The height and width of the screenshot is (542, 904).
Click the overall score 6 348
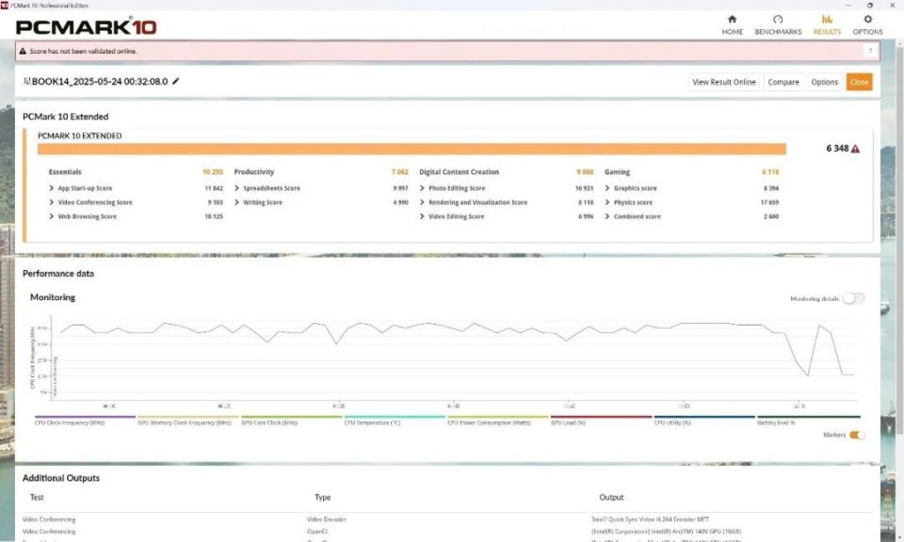837,149
